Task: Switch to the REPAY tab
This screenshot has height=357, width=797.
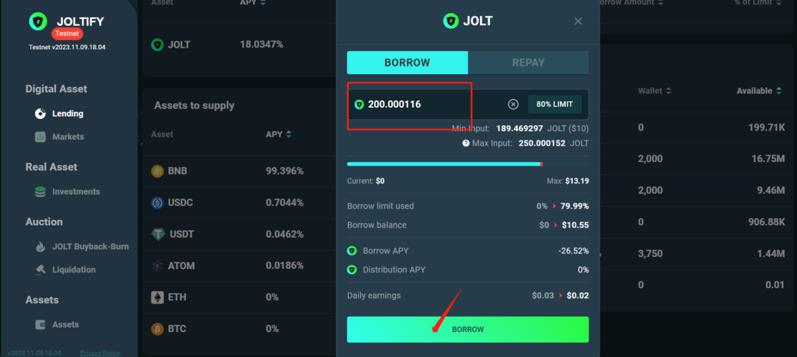Action: [528, 62]
